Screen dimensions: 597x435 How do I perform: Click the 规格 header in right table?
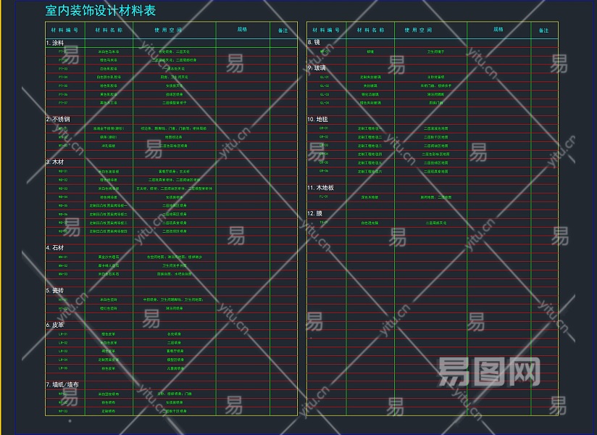pos(498,29)
